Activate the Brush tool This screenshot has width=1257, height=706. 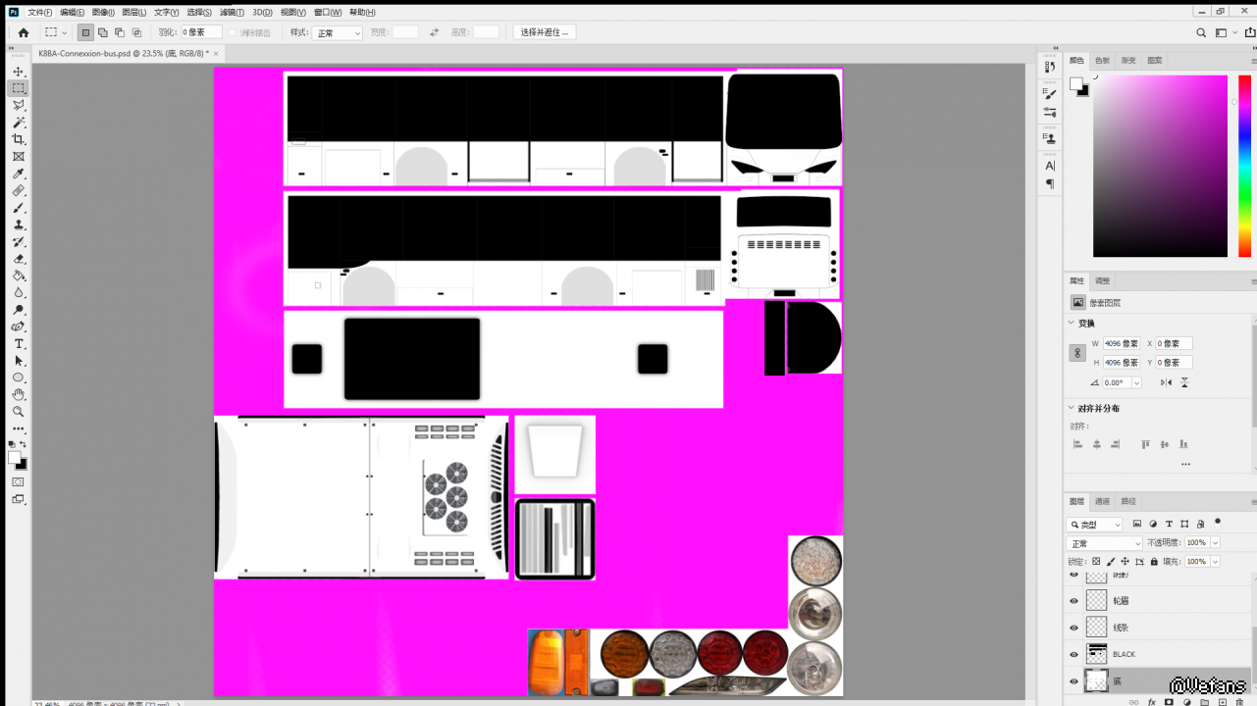(x=19, y=208)
